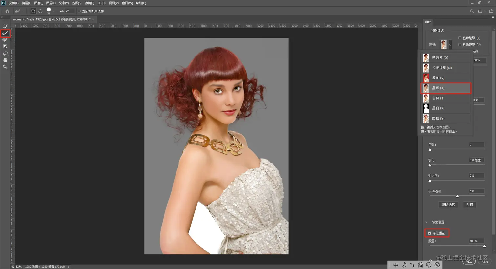Open the tool preset picker in options bar
This screenshot has width=496, height=269.
coord(18,11)
